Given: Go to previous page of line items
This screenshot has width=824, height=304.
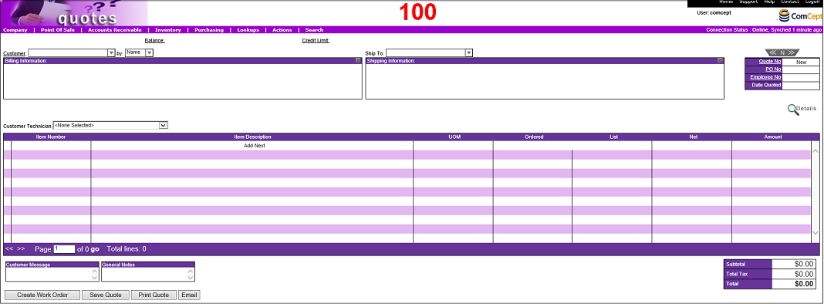Looking at the screenshot, I should [x=9, y=248].
